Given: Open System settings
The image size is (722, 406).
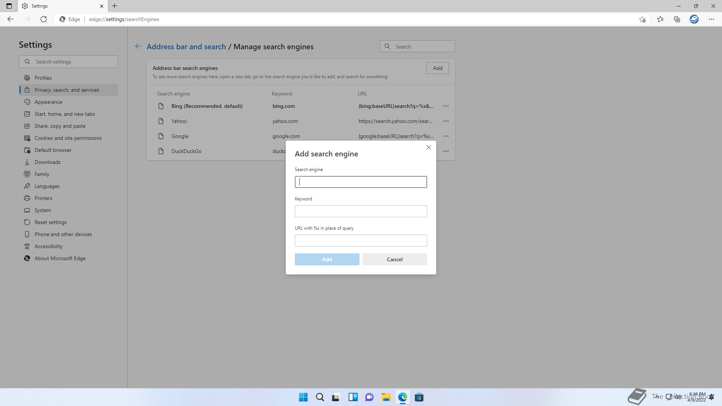Looking at the screenshot, I should 68,210.
